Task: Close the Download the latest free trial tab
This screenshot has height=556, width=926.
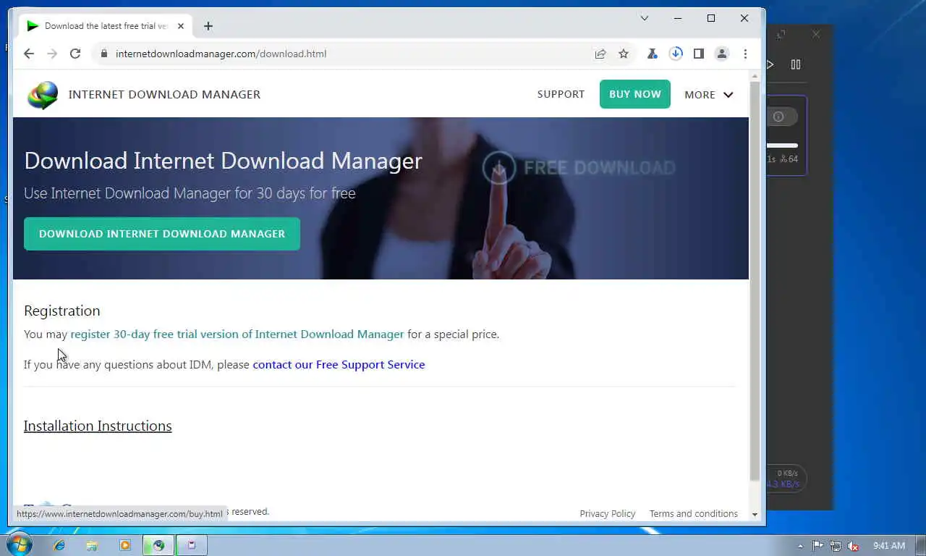Action: 181,26
